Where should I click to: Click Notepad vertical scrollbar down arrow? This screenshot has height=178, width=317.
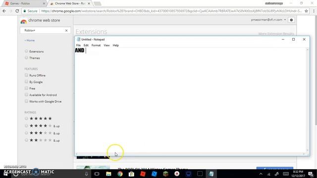[x=308, y=150]
